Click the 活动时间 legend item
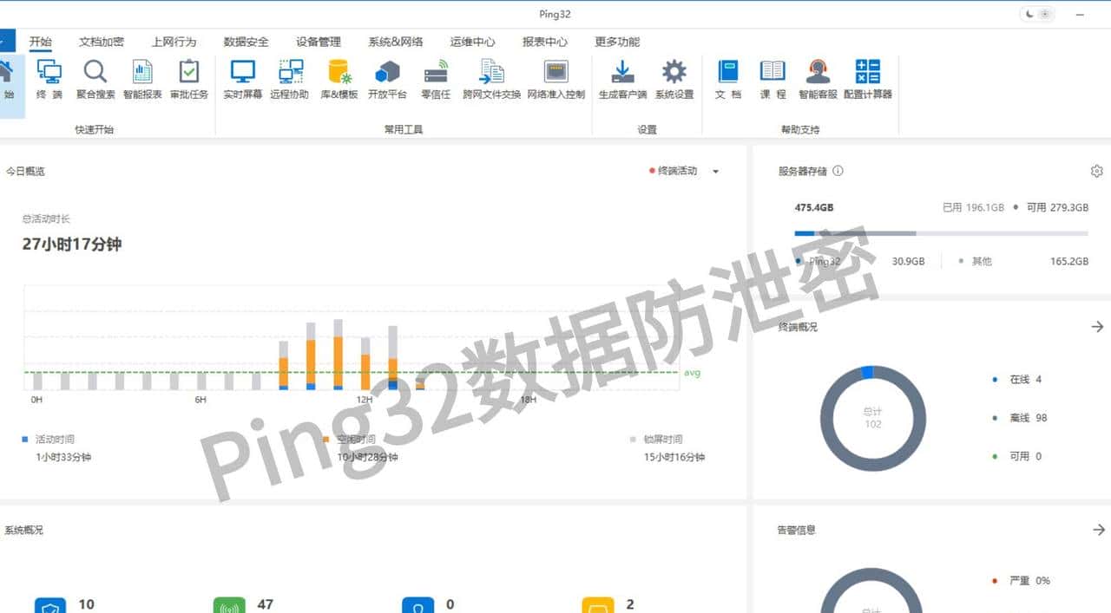The height and width of the screenshot is (613, 1111). click(49, 439)
